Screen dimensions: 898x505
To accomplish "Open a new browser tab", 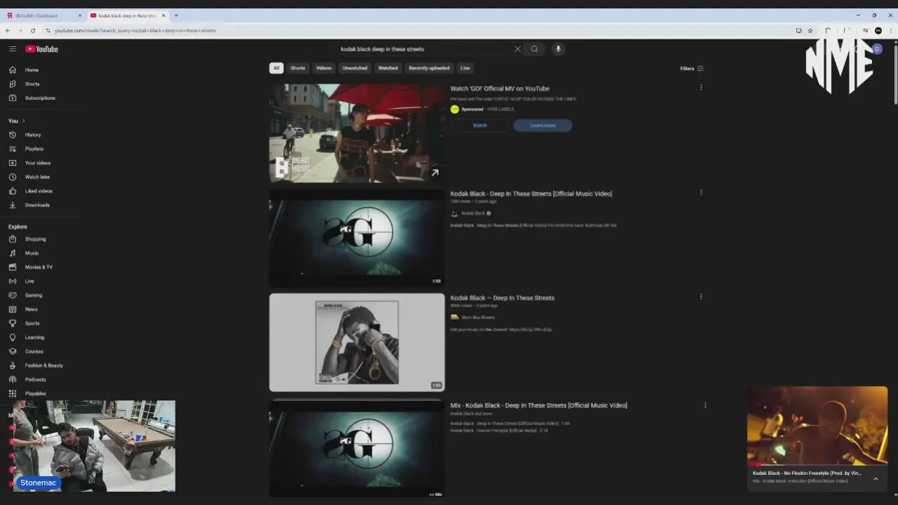I will coord(176,15).
